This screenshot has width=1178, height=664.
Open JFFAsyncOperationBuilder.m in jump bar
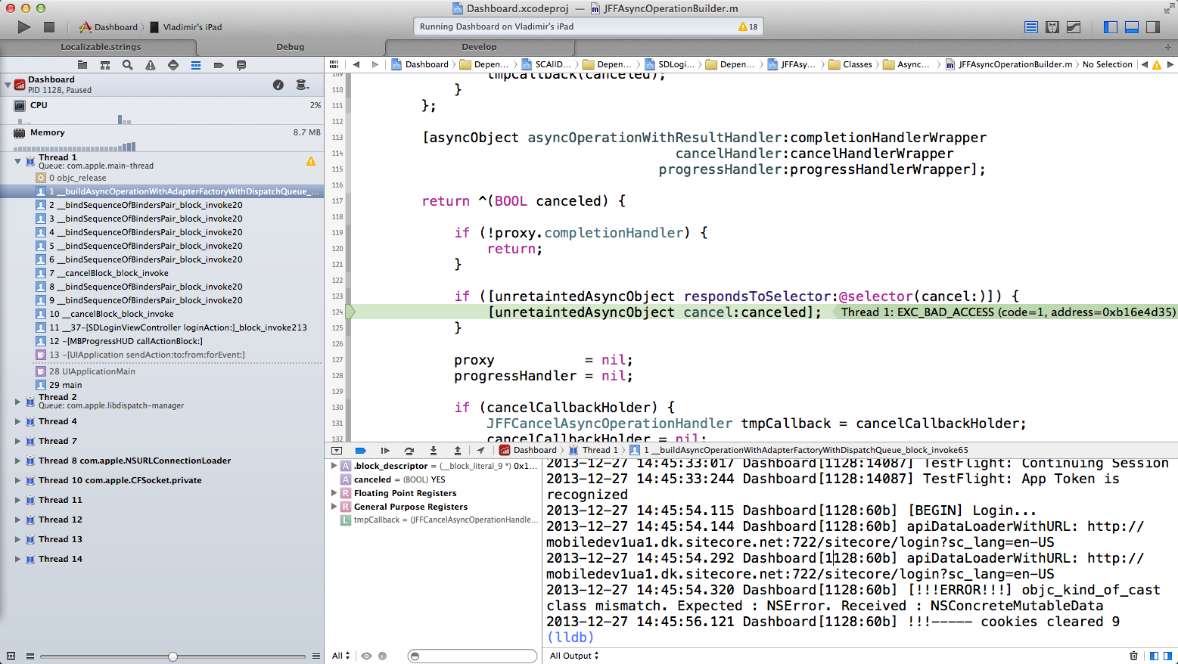(x=1009, y=64)
